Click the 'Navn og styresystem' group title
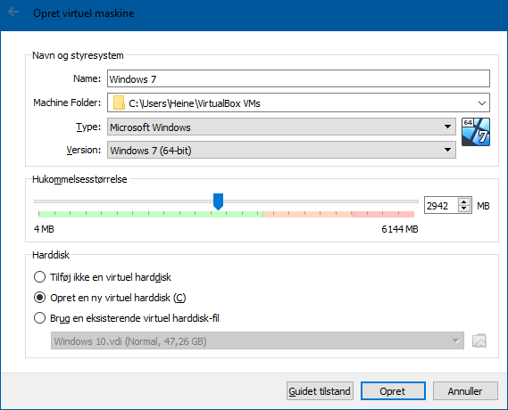This screenshot has height=410, width=508. (78, 55)
